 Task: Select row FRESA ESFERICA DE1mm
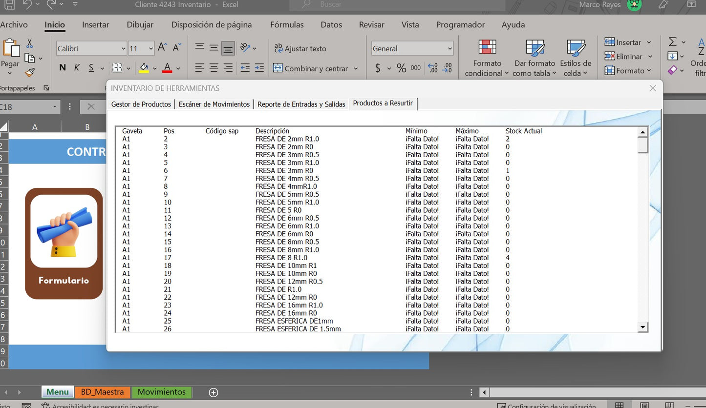[x=377, y=321]
